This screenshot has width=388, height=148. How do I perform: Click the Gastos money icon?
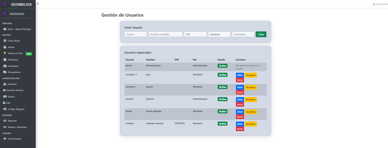coord(5,97)
